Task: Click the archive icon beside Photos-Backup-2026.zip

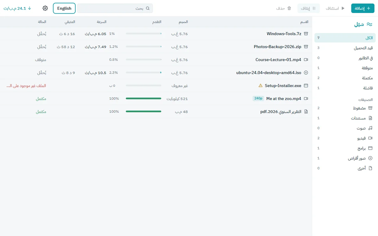Action: [306, 47]
